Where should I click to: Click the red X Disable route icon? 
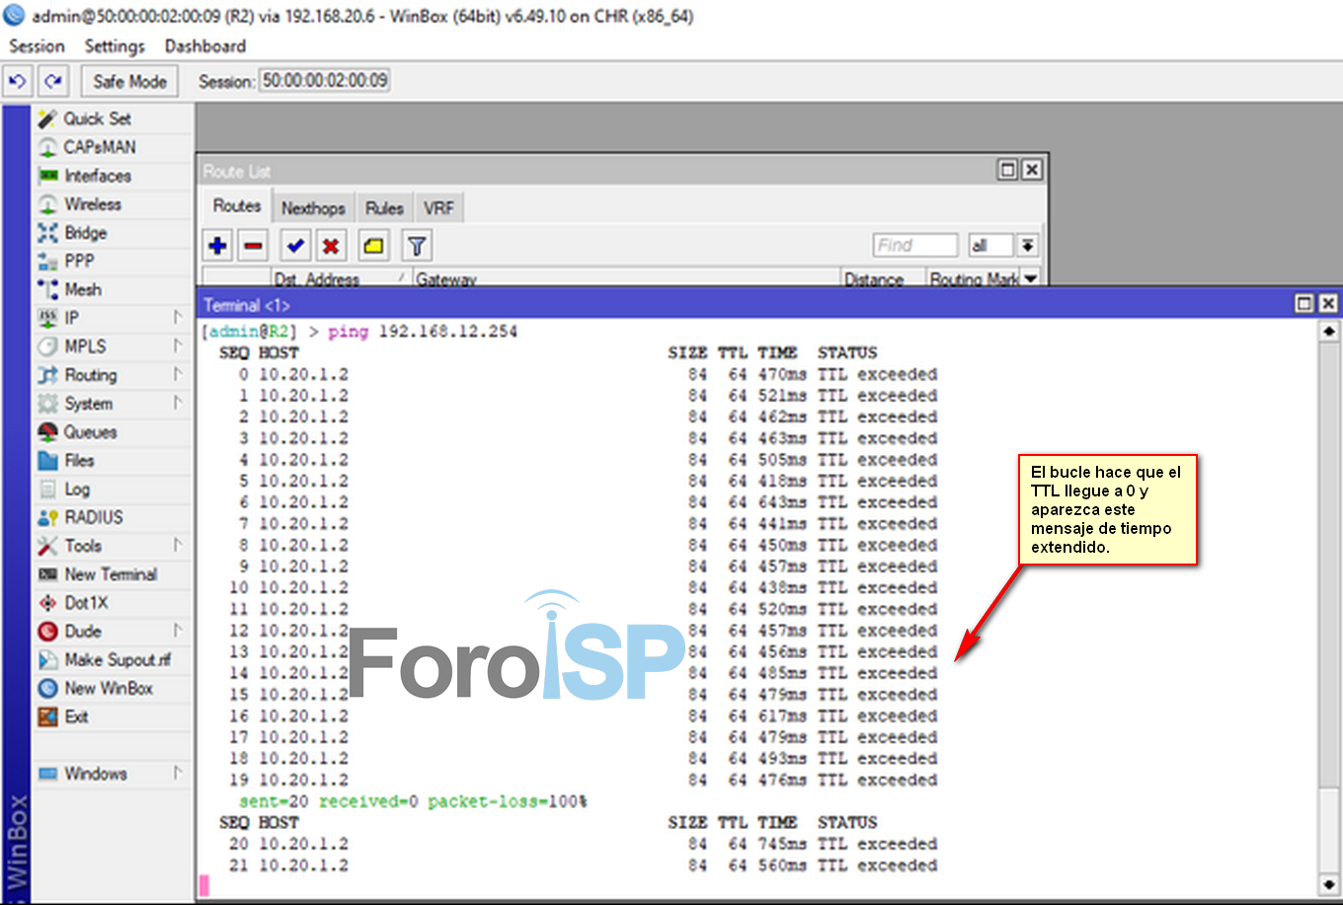[331, 246]
